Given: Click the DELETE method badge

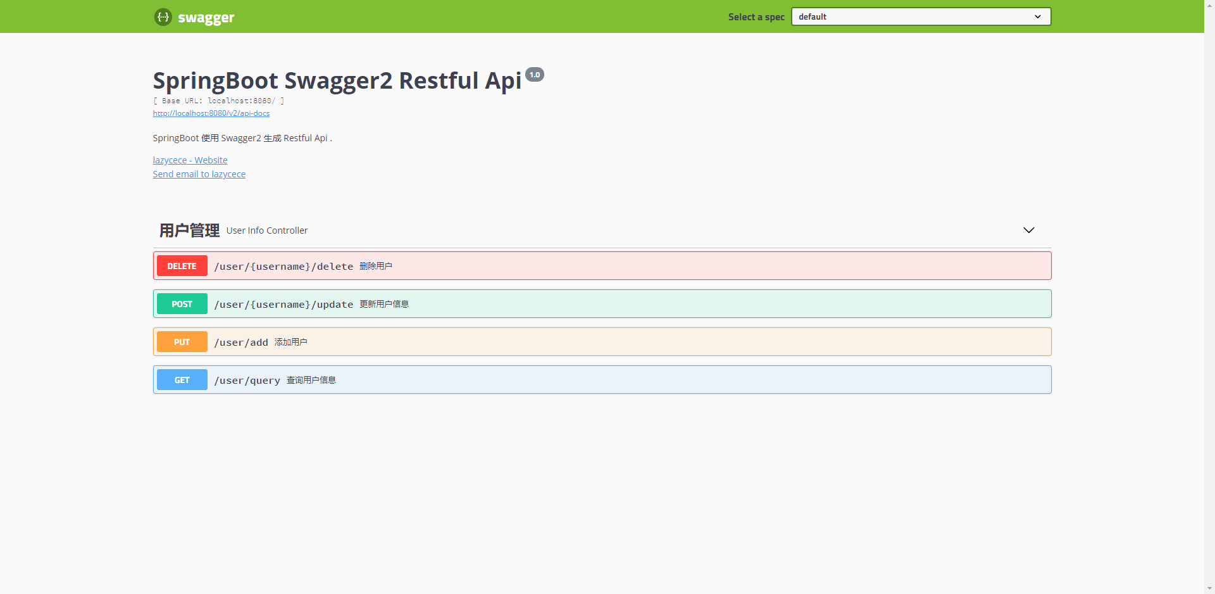Looking at the screenshot, I should 182,266.
